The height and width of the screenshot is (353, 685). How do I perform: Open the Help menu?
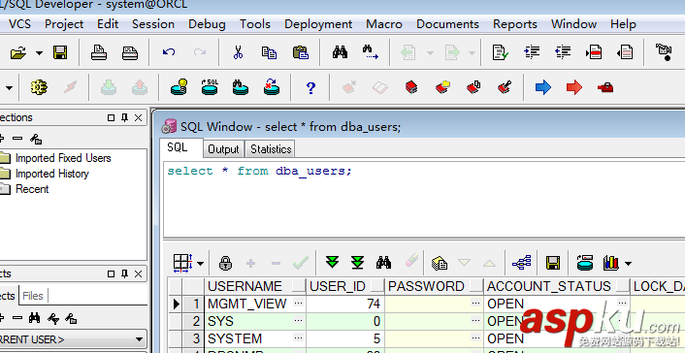(623, 24)
